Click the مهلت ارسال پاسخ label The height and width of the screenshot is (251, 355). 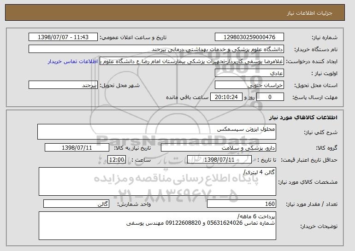coord(315,97)
